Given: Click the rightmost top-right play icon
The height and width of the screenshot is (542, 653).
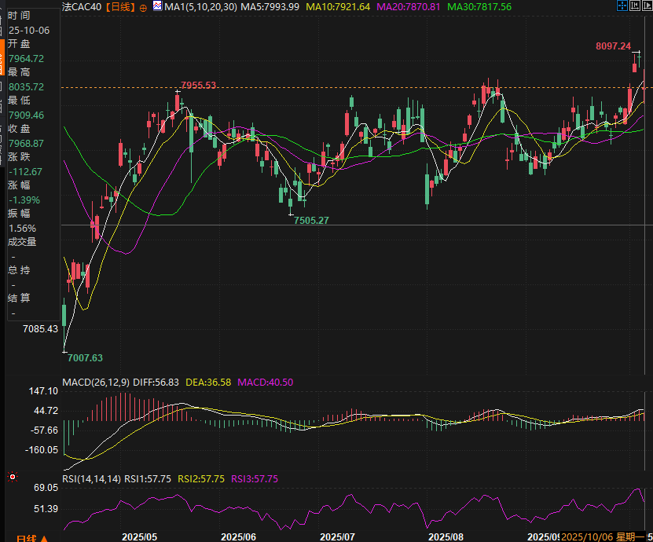Looking at the screenshot, I should (647, 5).
